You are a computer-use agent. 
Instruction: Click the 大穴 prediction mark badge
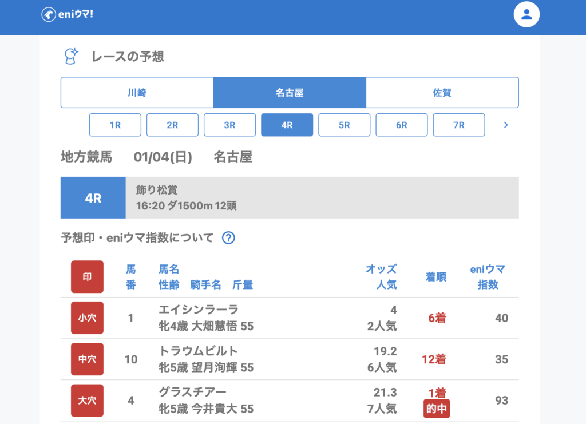point(87,401)
